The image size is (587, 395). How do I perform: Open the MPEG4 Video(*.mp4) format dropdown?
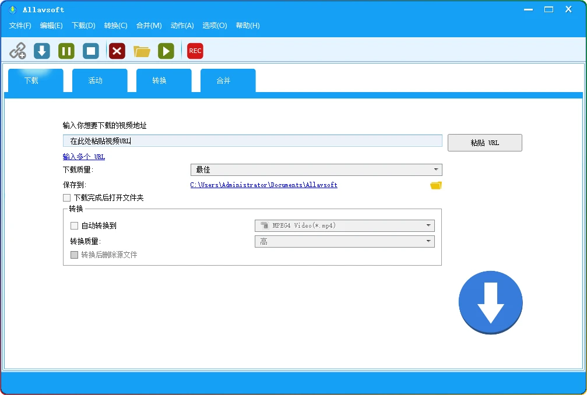point(345,225)
